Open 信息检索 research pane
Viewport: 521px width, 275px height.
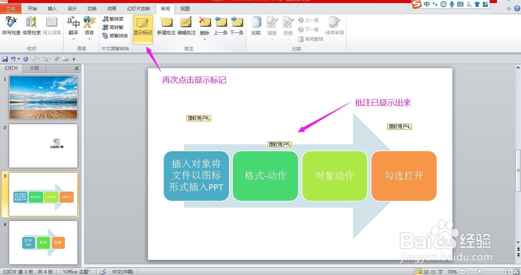click(32, 26)
